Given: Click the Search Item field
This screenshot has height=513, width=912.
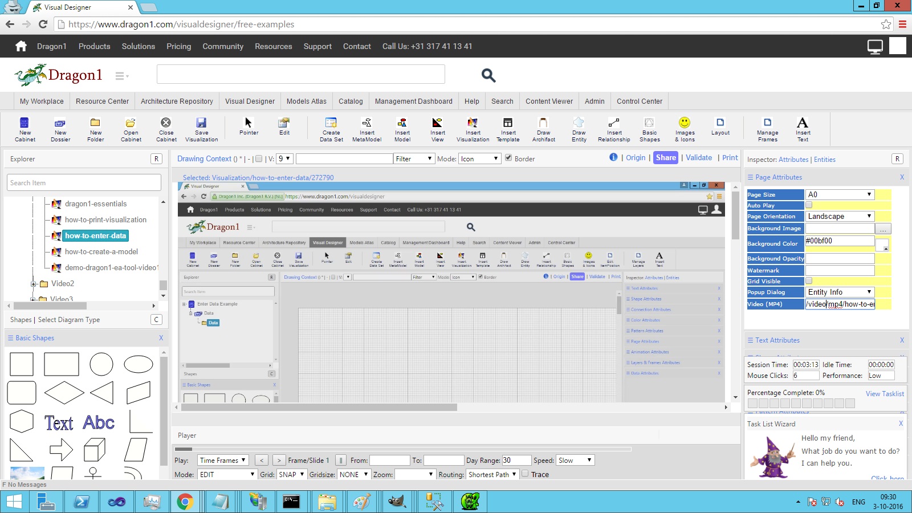Looking at the screenshot, I should (x=84, y=182).
